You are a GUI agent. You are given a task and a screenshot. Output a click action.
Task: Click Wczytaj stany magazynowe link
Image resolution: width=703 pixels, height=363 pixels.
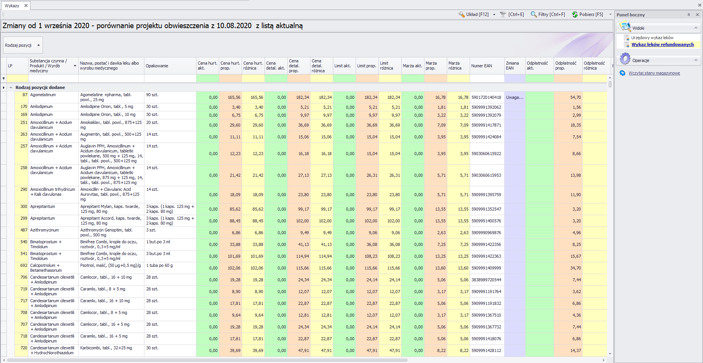(x=654, y=73)
